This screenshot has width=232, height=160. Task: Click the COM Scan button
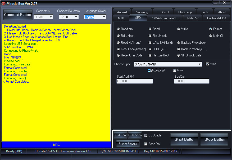(x=120, y=135)
